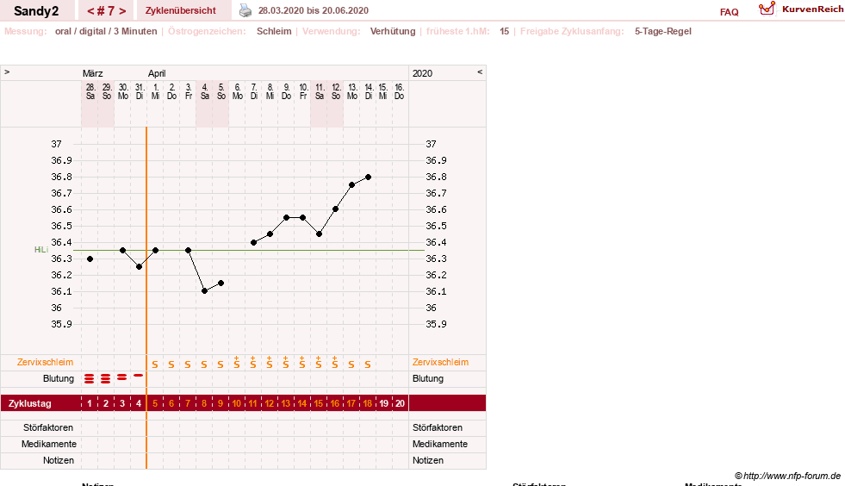
Task: Select cycle day 1 in the Zyklustag row
Action: pos(90,403)
